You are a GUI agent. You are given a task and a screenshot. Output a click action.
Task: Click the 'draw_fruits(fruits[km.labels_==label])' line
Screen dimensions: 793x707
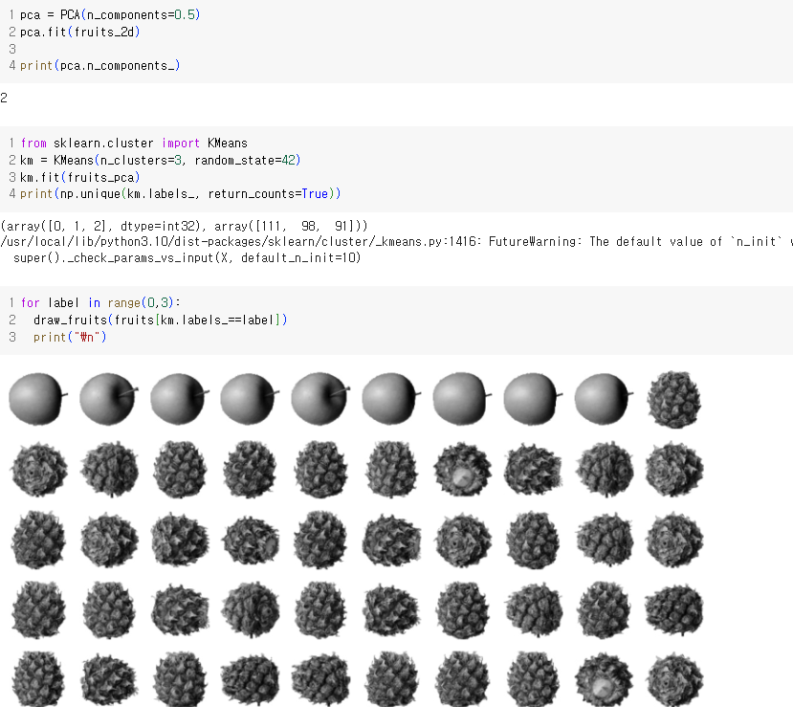pyautogui.click(x=161, y=320)
